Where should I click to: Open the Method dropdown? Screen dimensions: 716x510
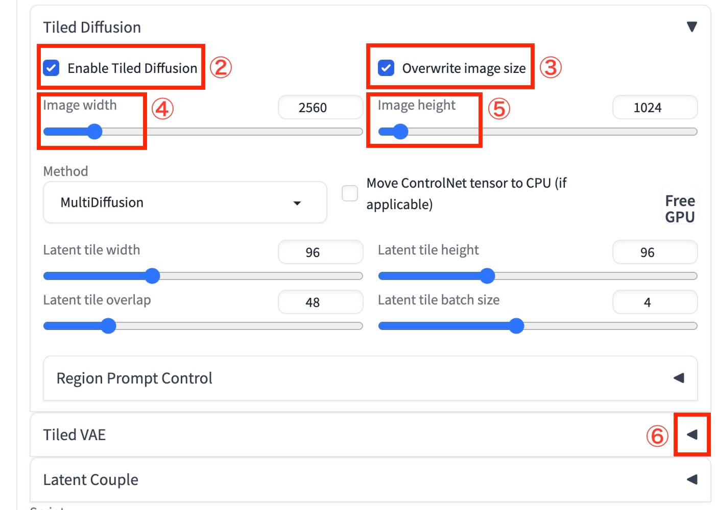point(185,202)
